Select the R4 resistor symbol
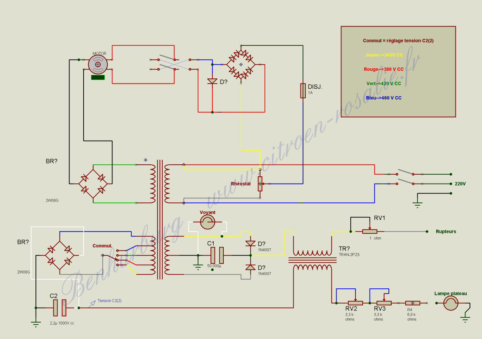Viewport: 482px width, 339px height. (x=413, y=303)
